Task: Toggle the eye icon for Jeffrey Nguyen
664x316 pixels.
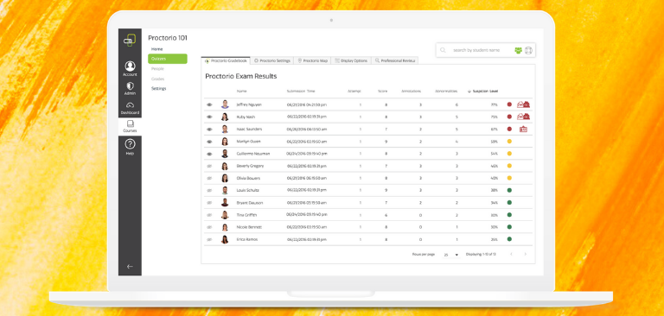Action: (209, 104)
